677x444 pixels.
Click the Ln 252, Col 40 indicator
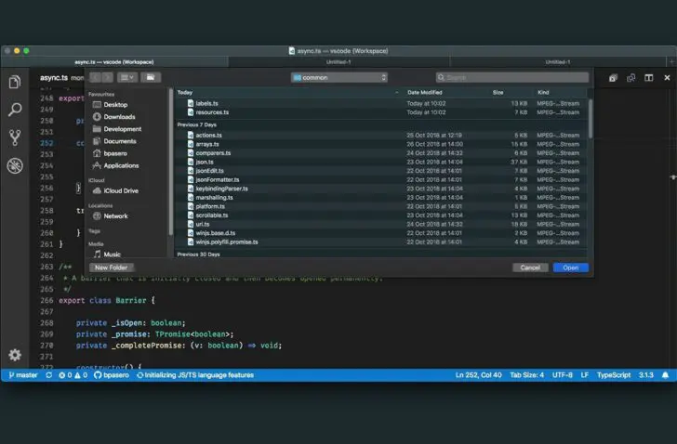pyautogui.click(x=478, y=375)
